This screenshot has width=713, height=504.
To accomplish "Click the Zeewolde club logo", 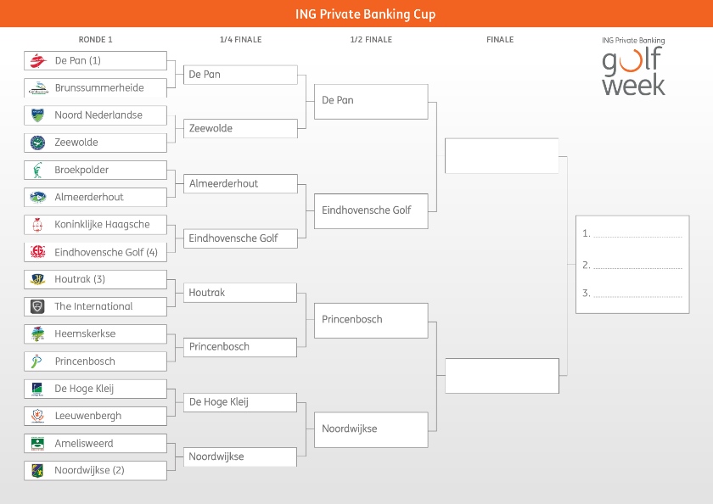I will [37, 143].
